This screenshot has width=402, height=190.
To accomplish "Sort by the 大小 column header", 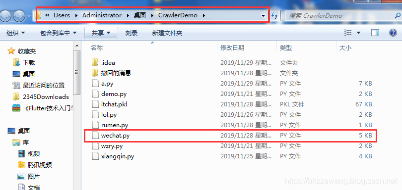I will (x=345, y=47).
